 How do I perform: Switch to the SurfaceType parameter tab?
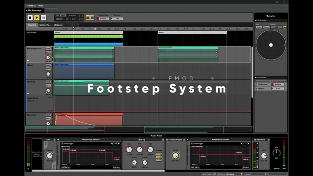click(45, 25)
